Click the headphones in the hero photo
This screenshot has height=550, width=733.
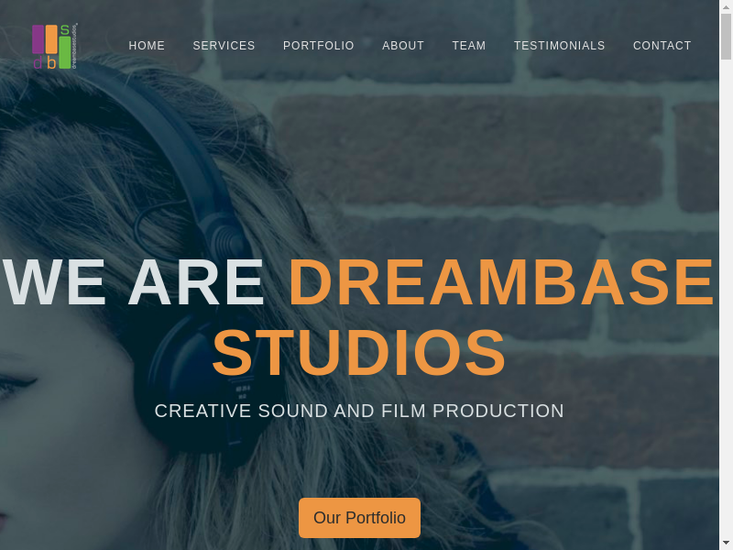pyautogui.click(x=196, y=280)
